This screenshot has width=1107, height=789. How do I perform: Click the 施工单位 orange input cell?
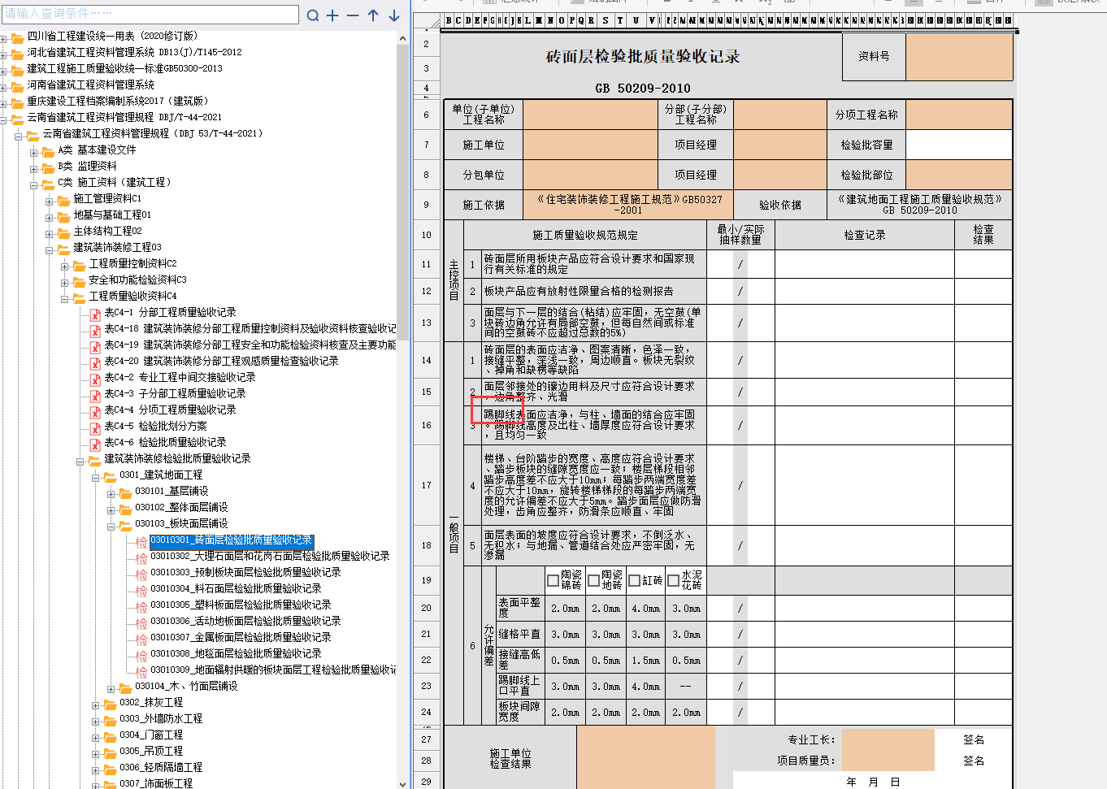(590, 145)
